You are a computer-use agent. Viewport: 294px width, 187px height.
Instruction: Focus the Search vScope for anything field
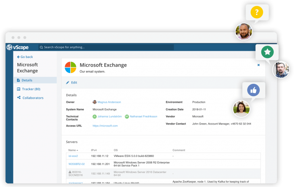[x=106, y=47]
